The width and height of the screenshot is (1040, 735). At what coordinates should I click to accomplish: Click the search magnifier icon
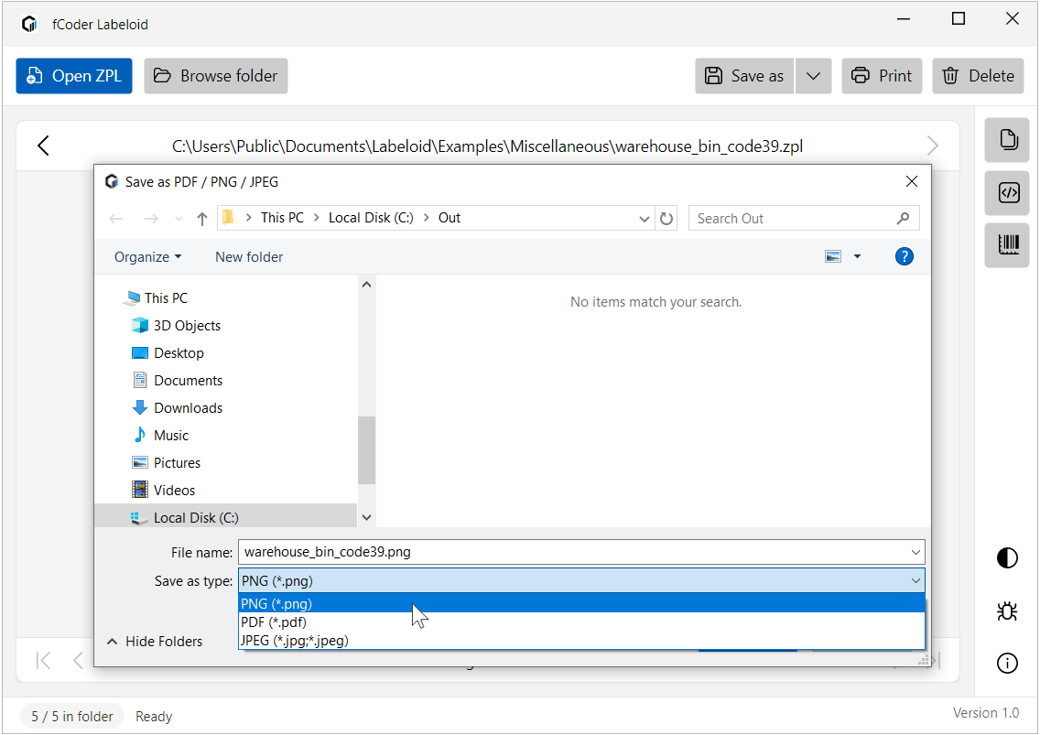[x=903, y=218]
